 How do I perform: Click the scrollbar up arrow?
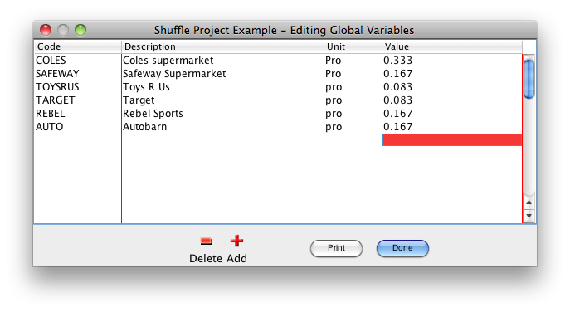[529, 202]
